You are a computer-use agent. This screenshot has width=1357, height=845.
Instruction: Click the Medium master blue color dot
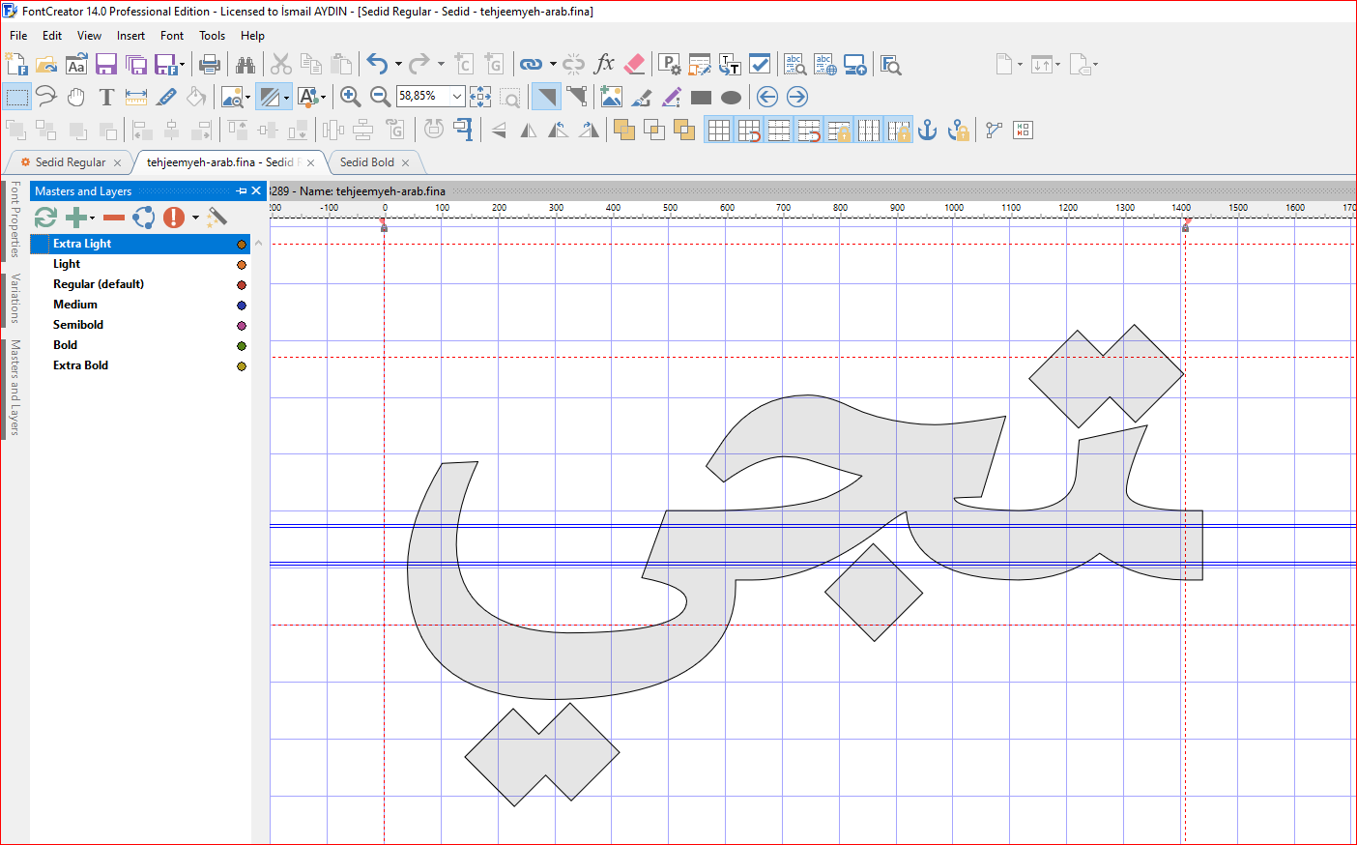242,306
